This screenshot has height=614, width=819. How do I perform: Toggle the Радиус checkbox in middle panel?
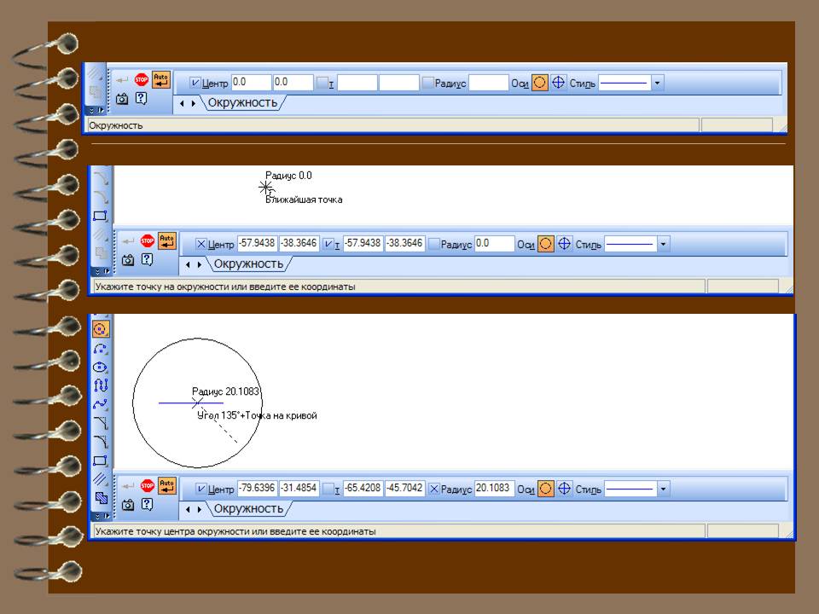pyautogui.click(x=435, y=244)
